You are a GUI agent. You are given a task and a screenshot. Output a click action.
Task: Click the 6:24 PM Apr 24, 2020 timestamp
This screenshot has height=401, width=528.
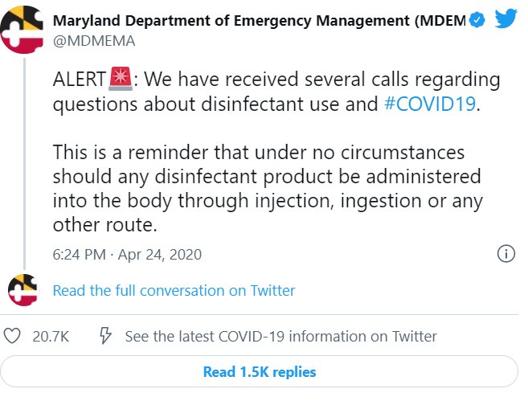127,255
